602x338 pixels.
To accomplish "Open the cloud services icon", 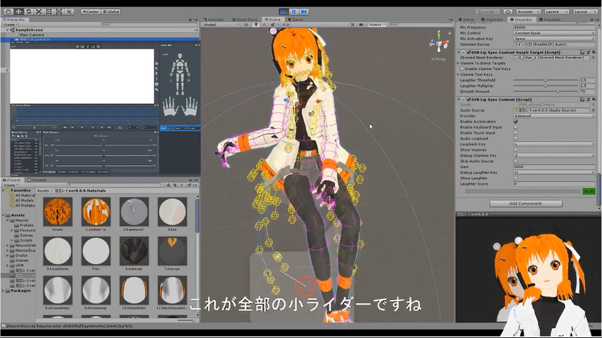I will [x=507, y=11].
